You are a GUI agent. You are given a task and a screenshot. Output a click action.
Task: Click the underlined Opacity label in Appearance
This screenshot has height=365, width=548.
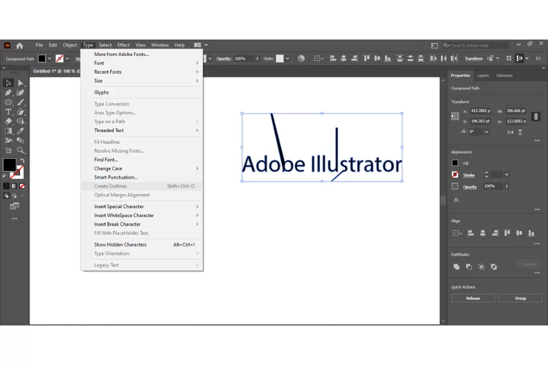click(x=469, y=187)
